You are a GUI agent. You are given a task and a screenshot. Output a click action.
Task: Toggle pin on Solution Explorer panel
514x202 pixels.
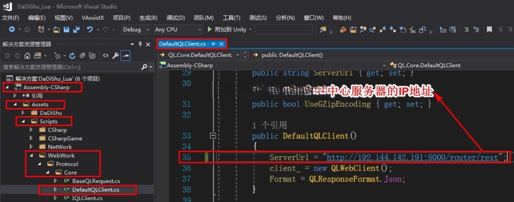[140, 44]
